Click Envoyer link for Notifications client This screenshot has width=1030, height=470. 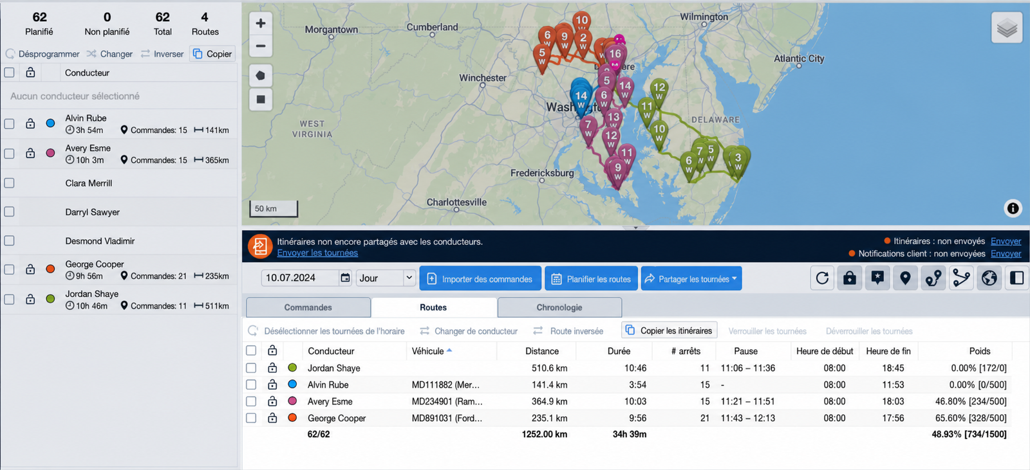coord(1006,253)
